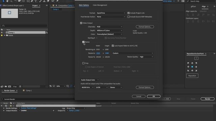Open Post-Render Action dropdown

111,17
